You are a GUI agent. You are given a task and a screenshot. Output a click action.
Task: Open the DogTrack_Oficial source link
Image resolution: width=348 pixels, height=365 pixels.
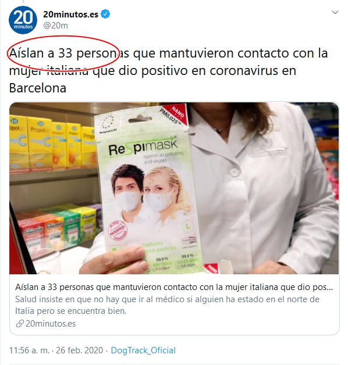(x=143, y=350)
